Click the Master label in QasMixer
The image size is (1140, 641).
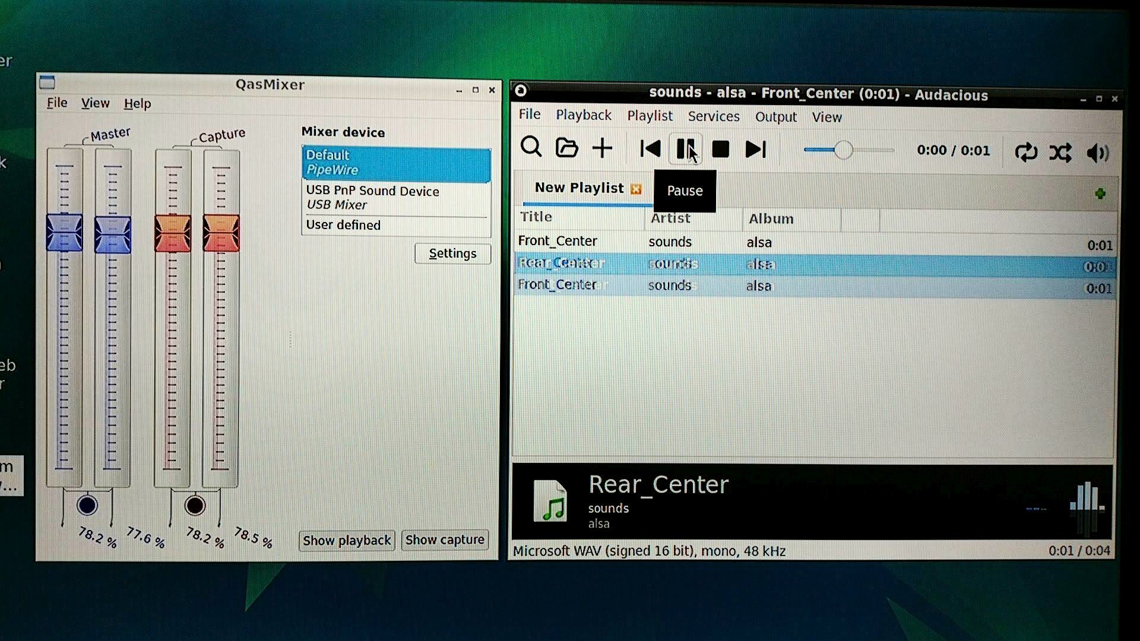pyautogui.click(x=110, y=134)
